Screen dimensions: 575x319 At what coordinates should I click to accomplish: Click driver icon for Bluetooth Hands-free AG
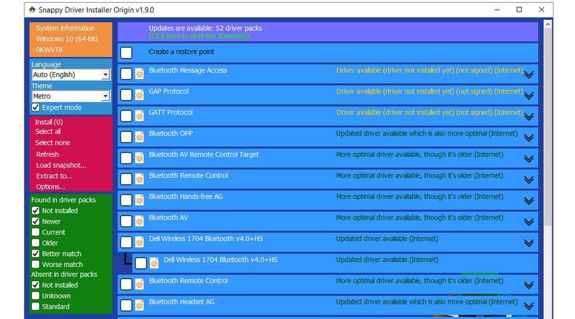coord(139,200)
